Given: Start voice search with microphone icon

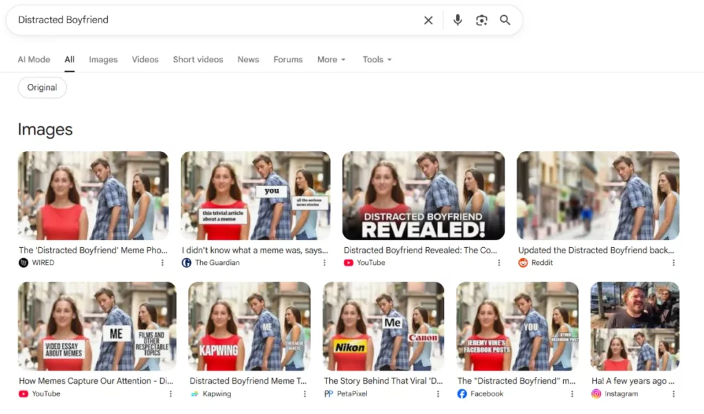Looking at the screenshot, I should click(x=457, y=20).
